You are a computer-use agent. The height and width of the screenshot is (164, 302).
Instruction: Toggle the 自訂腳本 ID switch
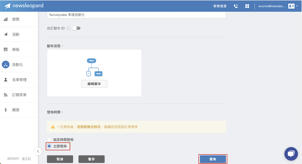pyautogui.click(x=76, y=28)
